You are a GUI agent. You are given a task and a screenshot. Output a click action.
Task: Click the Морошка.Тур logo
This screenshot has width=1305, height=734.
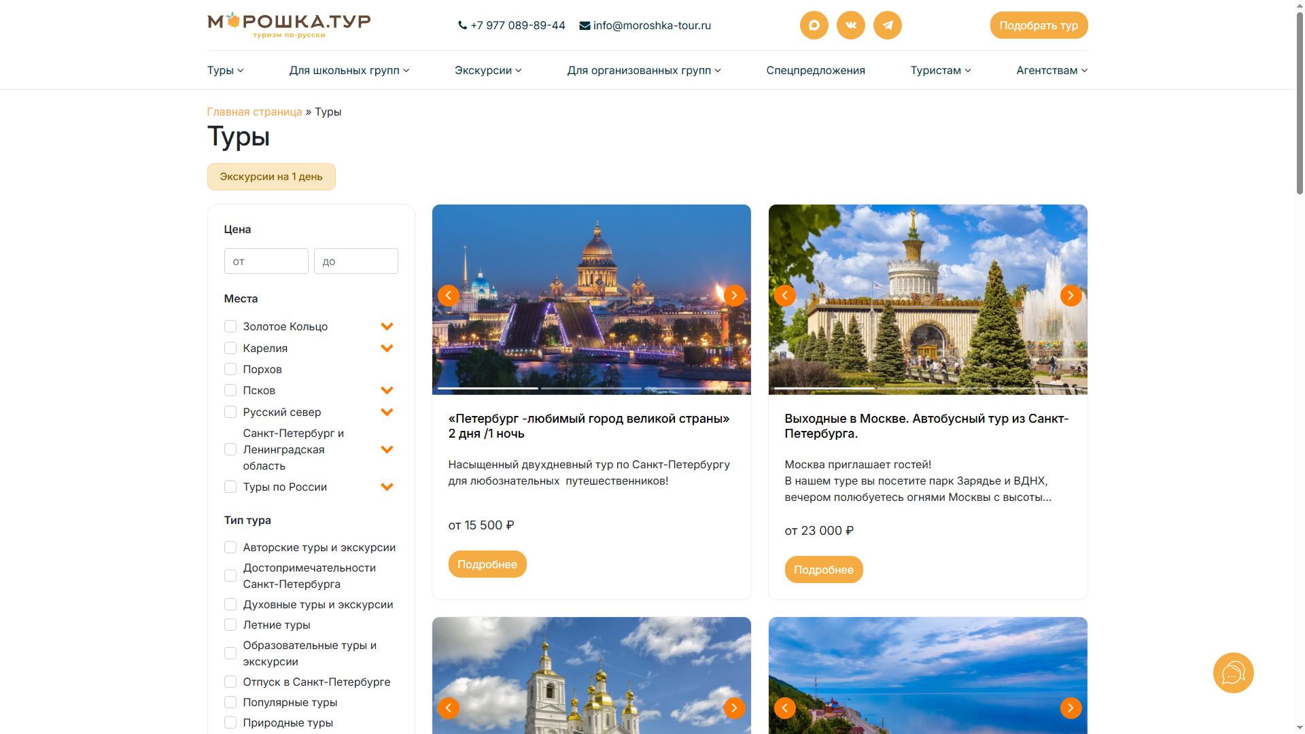click(289, 25)
